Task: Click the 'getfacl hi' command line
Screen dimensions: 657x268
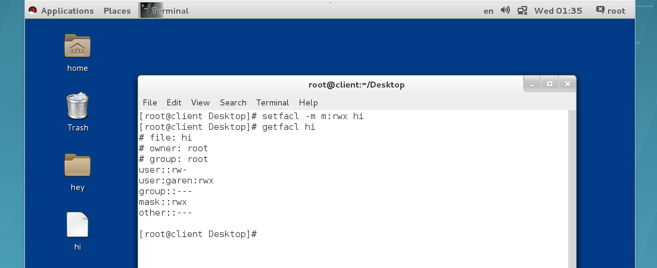Action: 227,127
